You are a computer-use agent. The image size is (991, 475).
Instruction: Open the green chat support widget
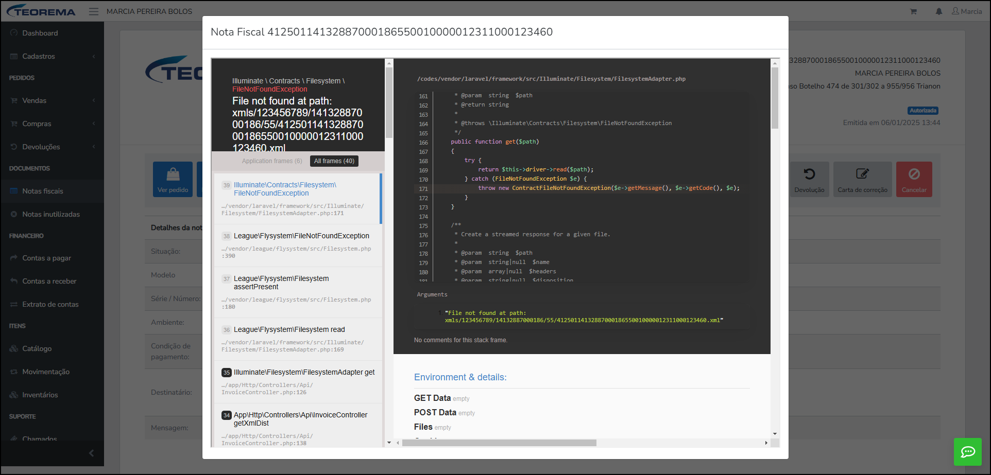tap(968, 452)
